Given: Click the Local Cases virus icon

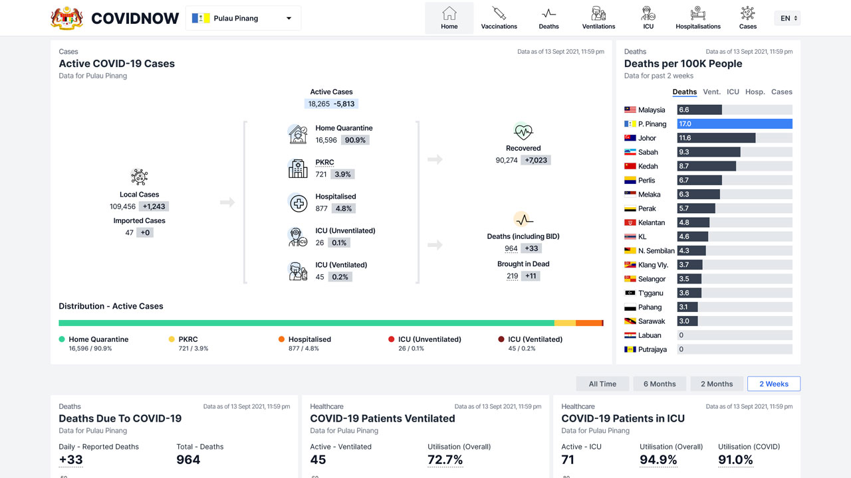Looking at the screenshot, I should pos(139,177).
